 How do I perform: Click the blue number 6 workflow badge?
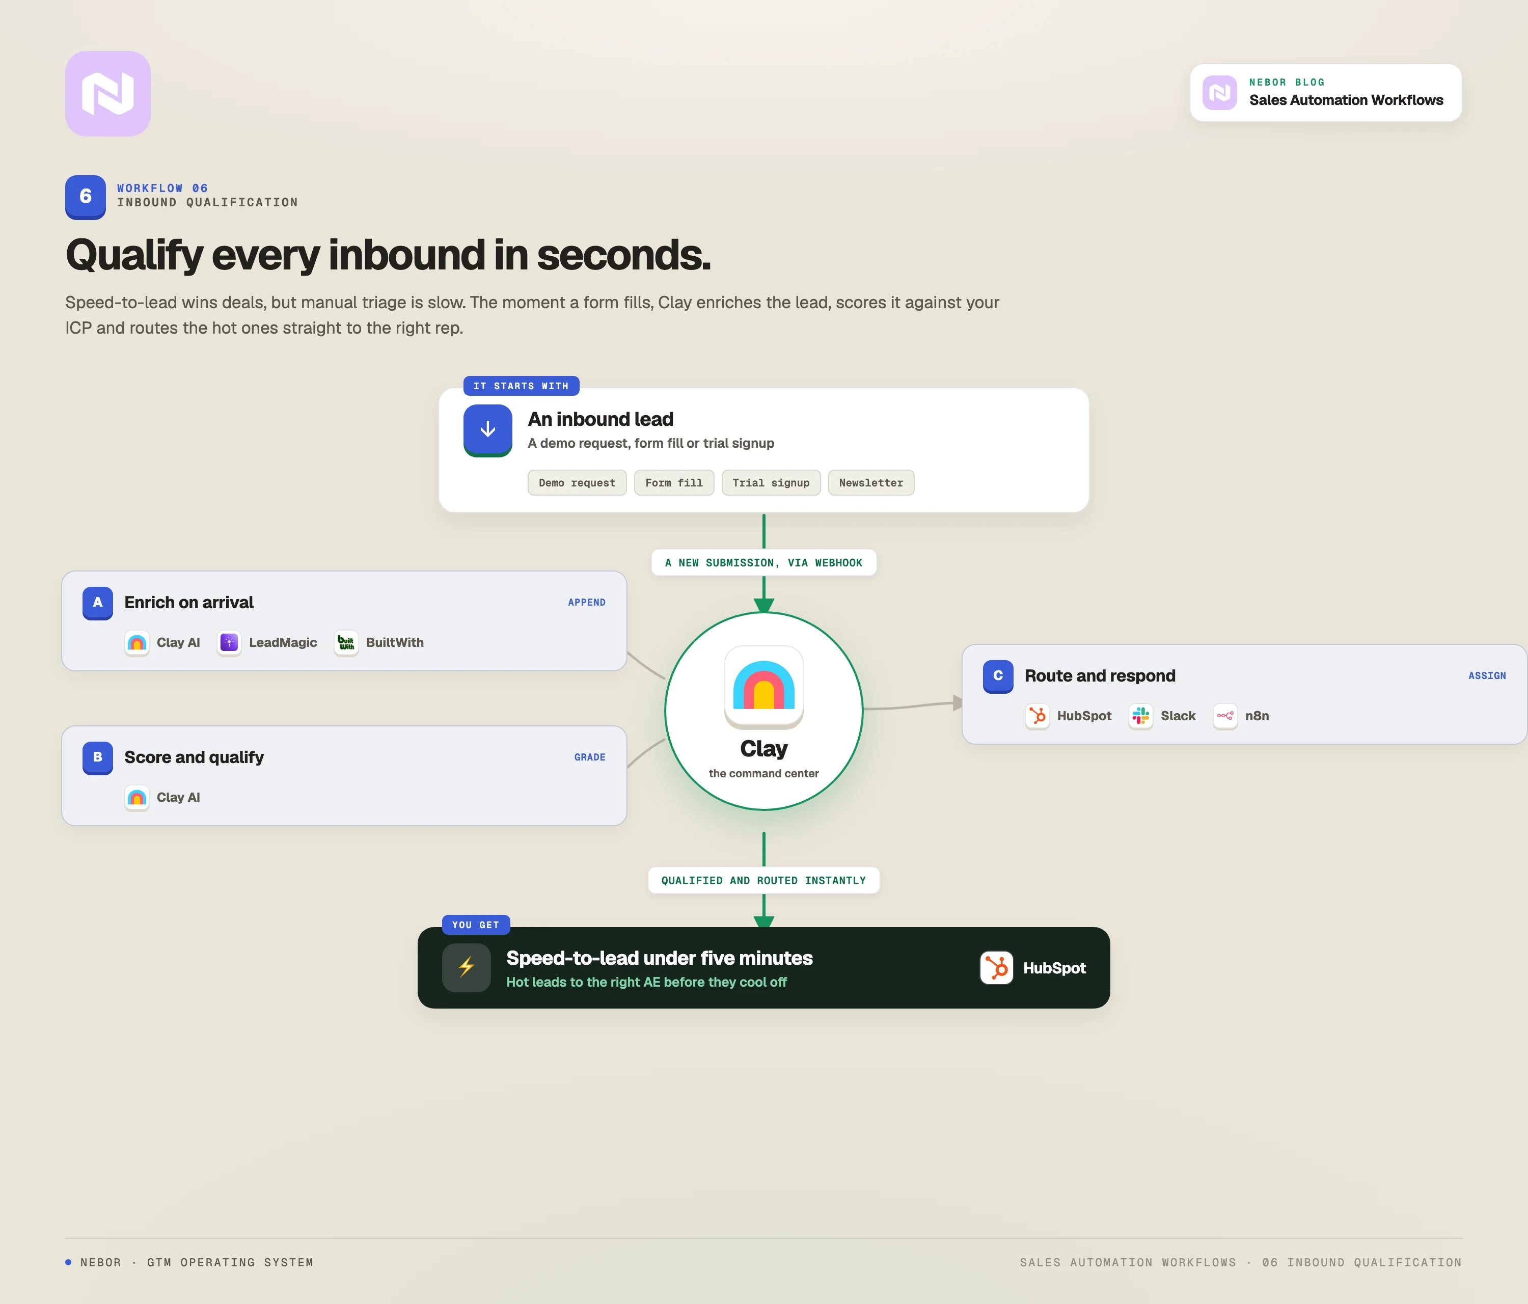(86, 196)
